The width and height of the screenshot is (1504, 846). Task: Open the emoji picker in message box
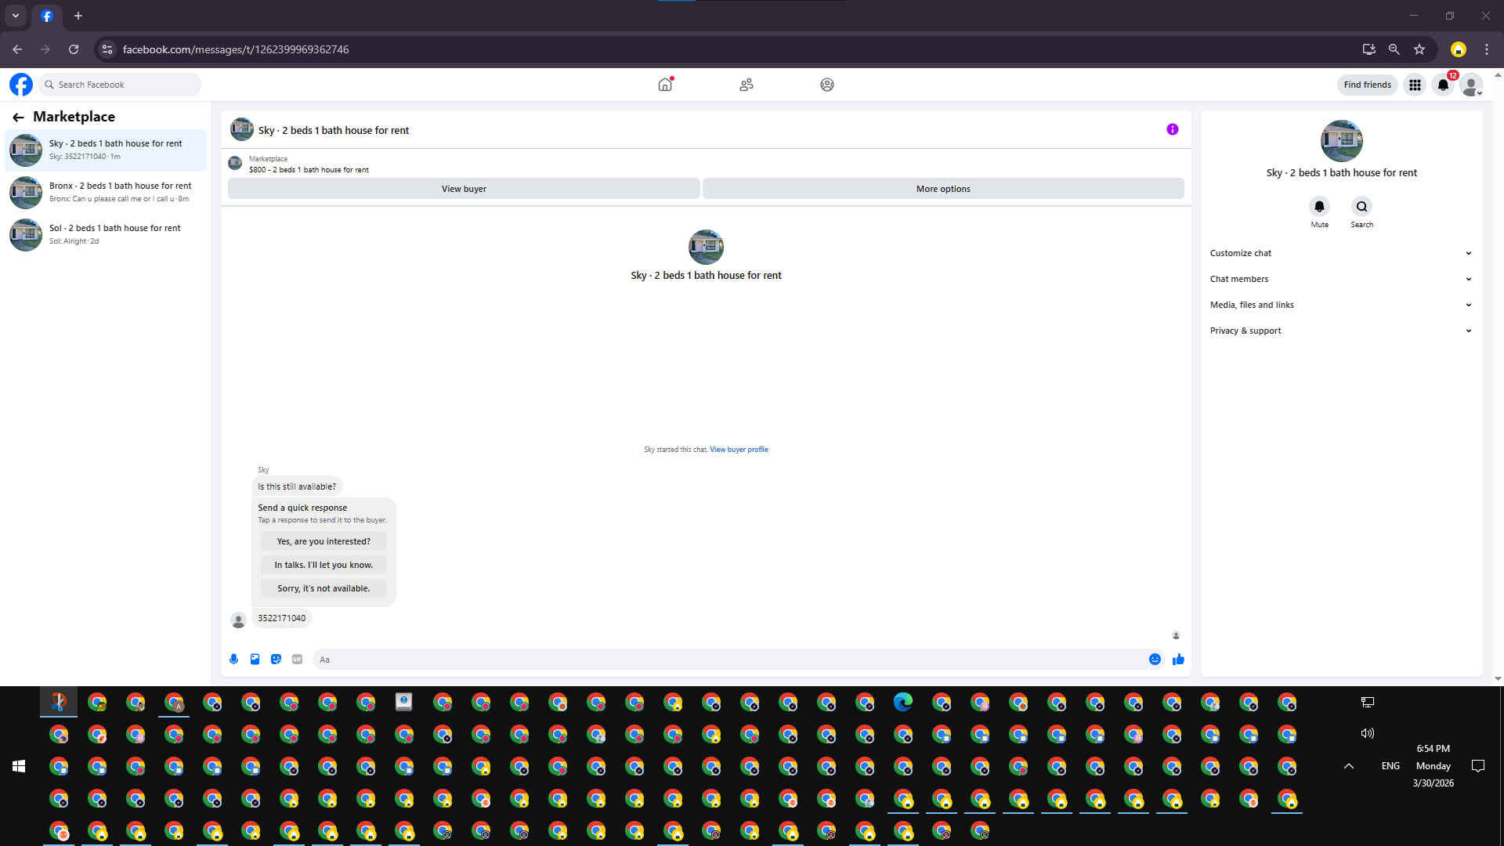1155,660
